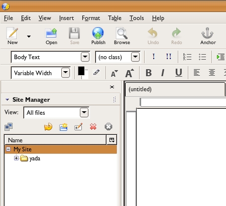
Task: Delete selected file with red X
Action: 93,127
